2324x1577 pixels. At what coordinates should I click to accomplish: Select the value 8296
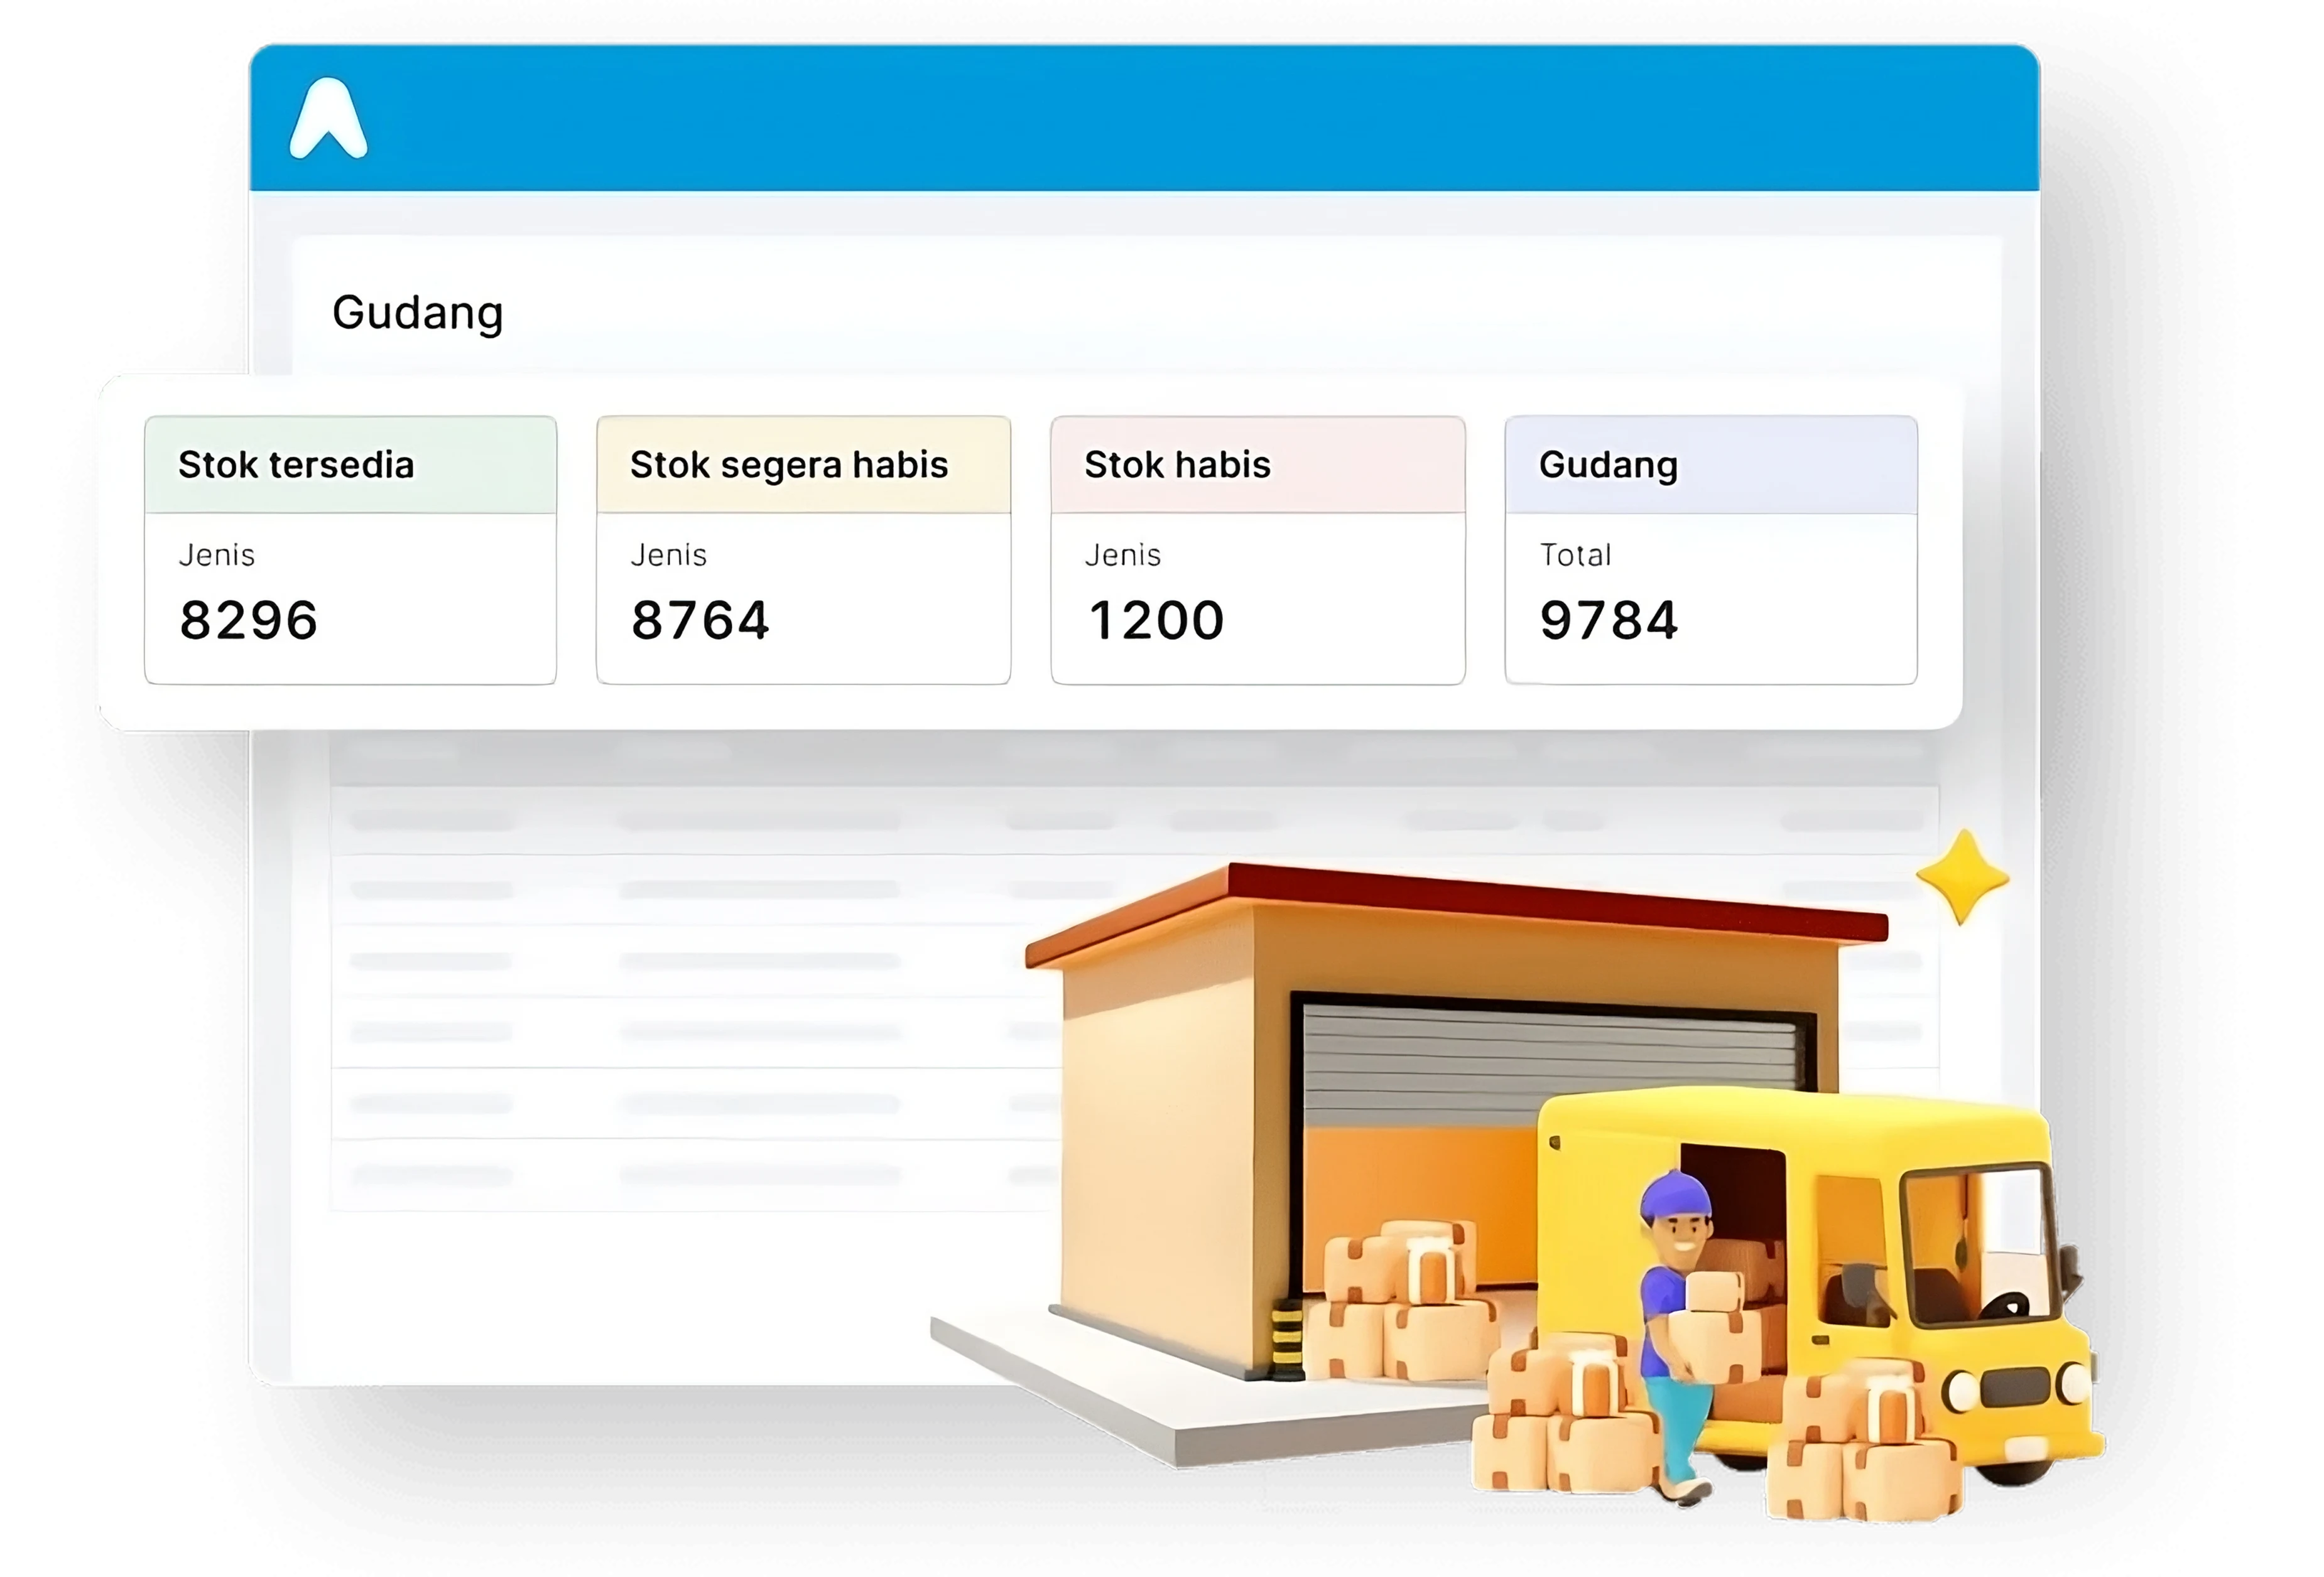click(249, 620)
